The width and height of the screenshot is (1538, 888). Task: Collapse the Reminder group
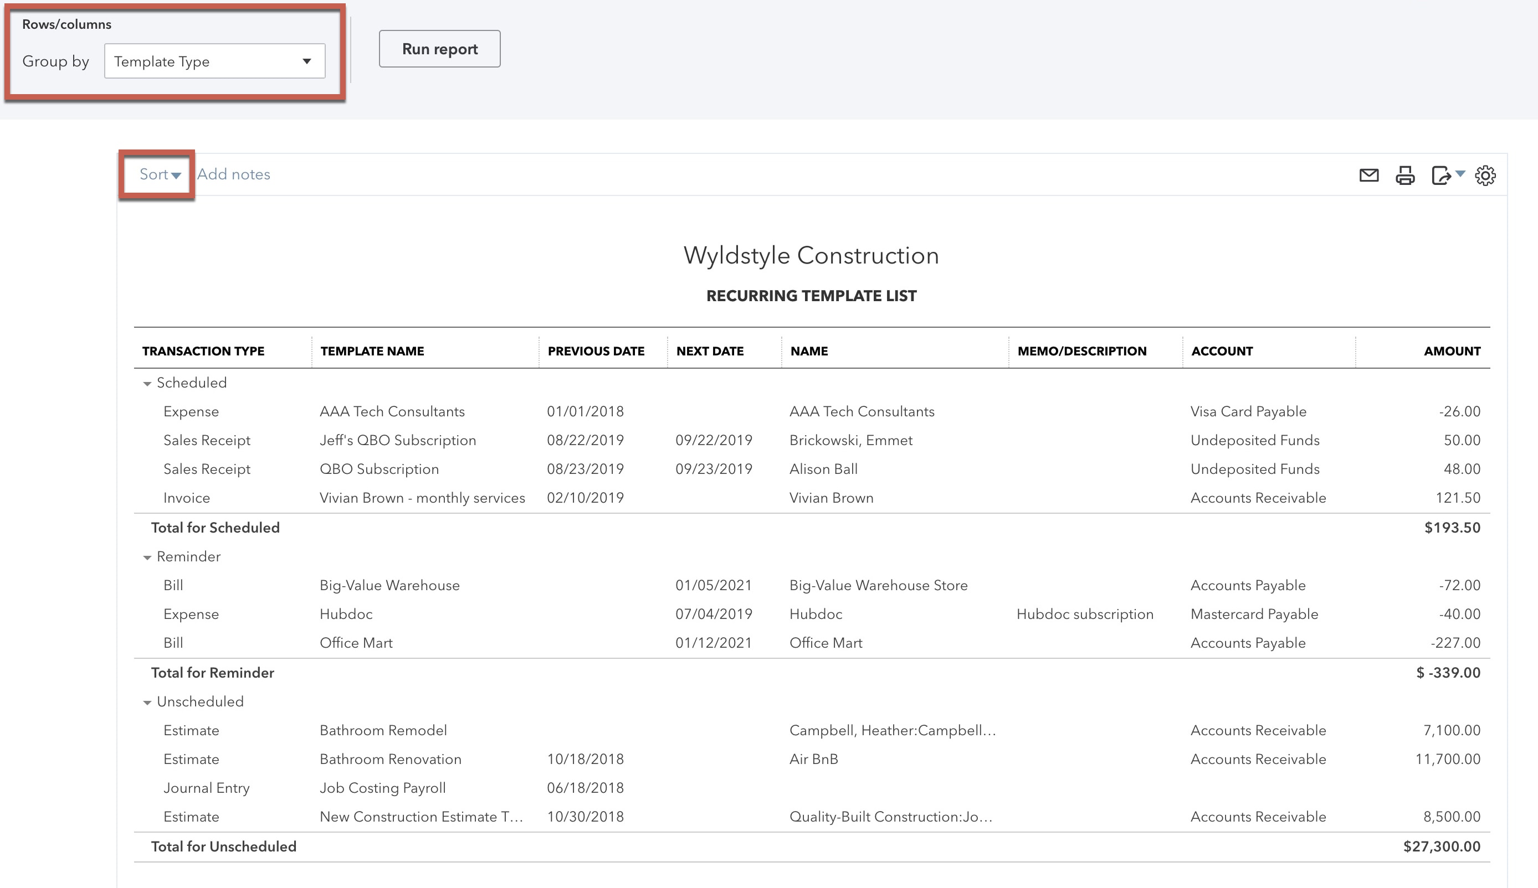(147, 557)
